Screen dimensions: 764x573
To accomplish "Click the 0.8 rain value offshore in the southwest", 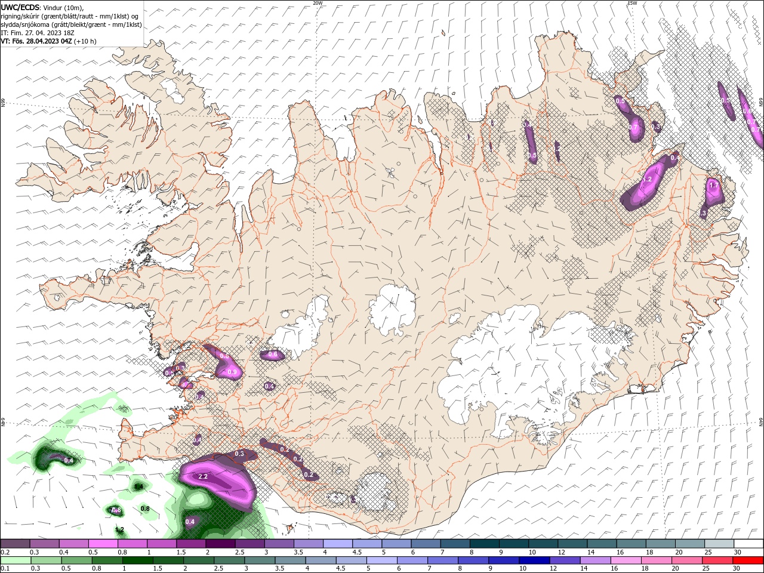I will click(x=144, y=509).
